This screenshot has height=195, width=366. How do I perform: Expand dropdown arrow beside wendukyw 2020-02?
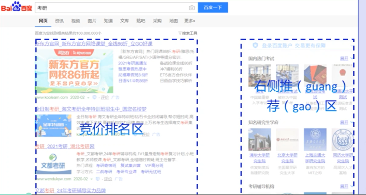pyautogui.click(x=92, y=179)
